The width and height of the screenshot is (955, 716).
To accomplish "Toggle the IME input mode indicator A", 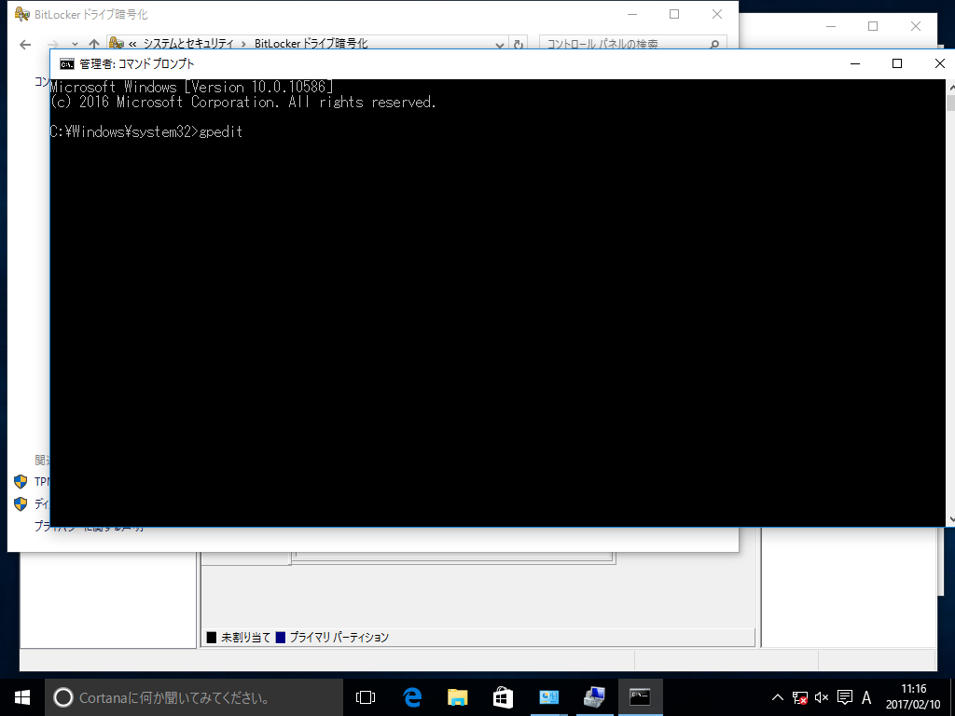I will coord(866,697).
